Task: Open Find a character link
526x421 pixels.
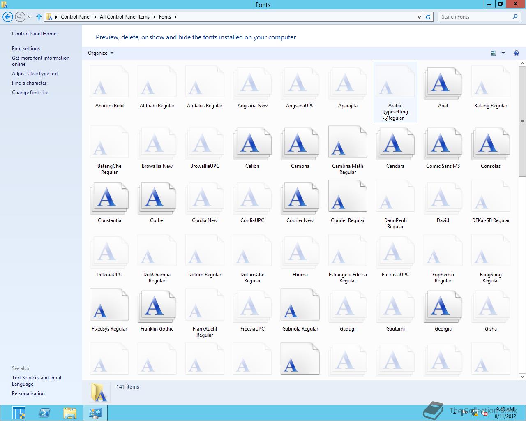Action: tap(29, 83)
